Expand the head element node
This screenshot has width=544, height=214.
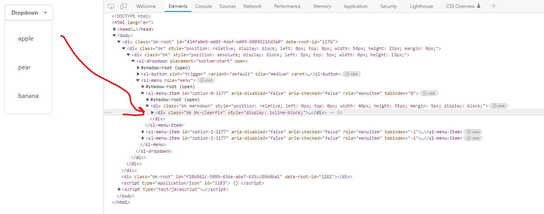[x=115, y=29]
